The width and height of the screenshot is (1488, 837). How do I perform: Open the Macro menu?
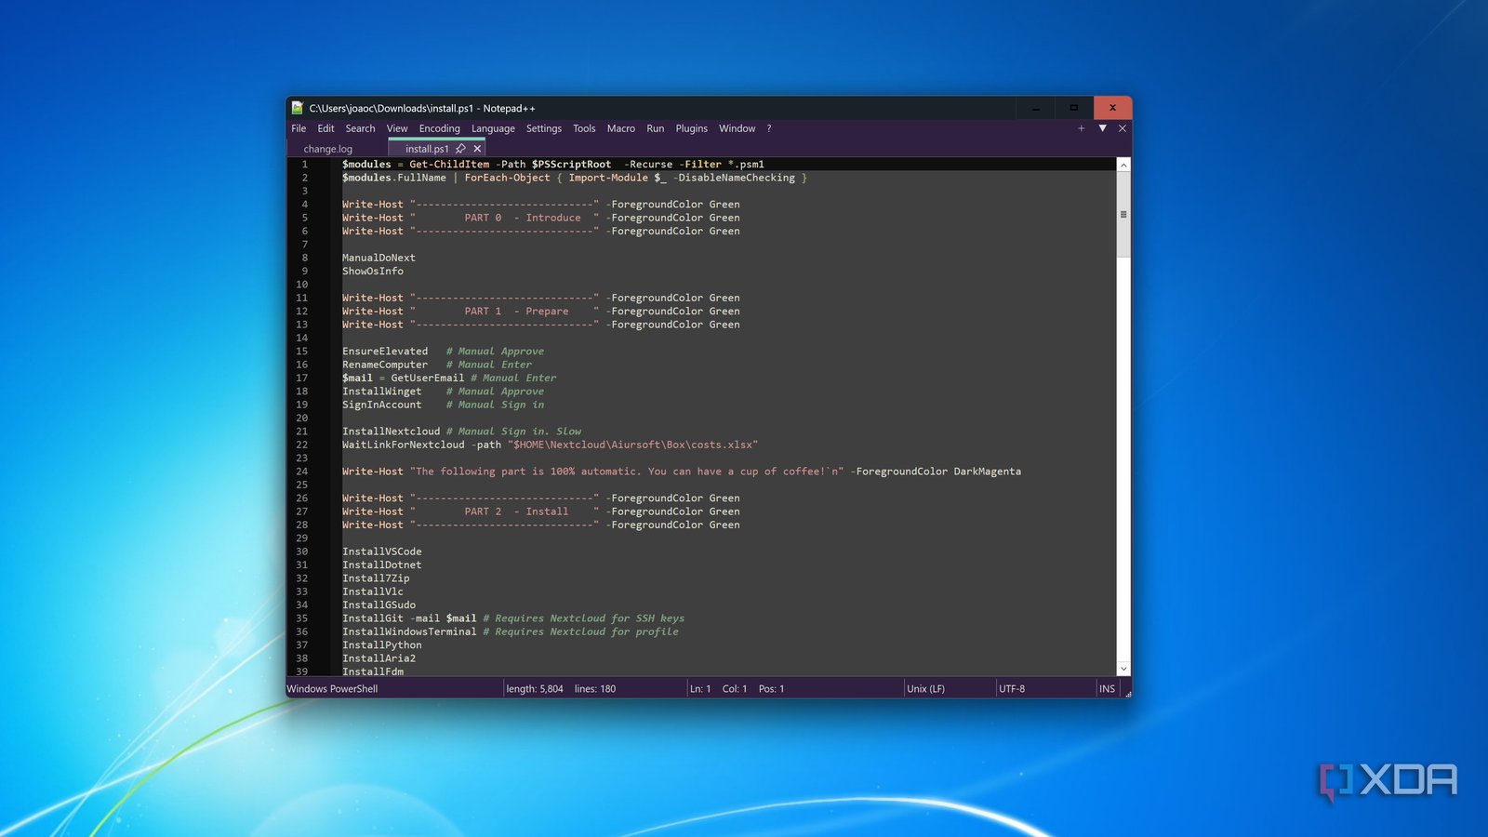[x=620, y=128]
